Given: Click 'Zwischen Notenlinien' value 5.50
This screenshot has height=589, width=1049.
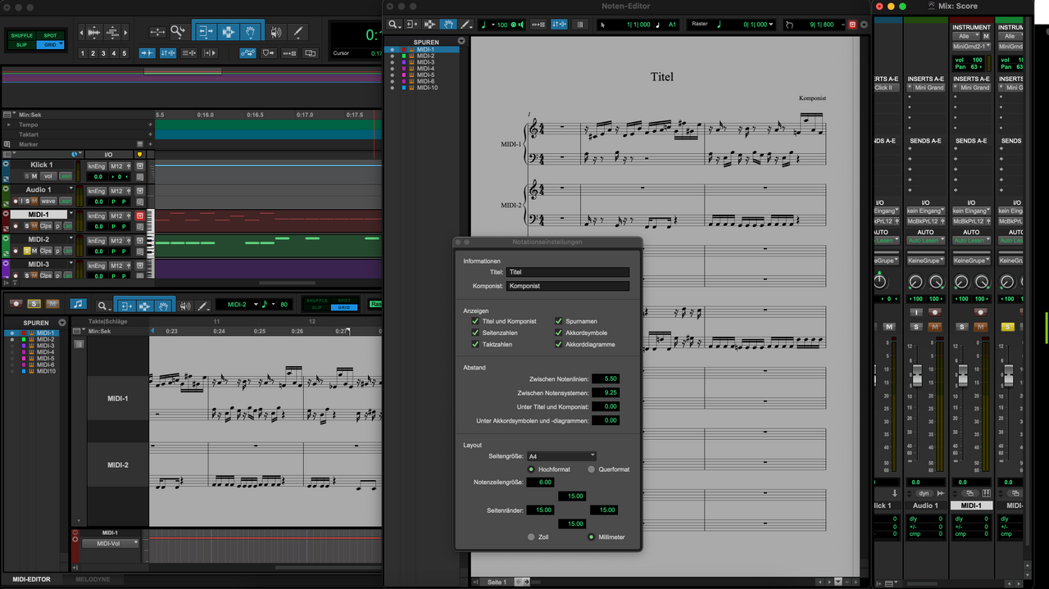Looking at the screenshot, I should 606,378.
